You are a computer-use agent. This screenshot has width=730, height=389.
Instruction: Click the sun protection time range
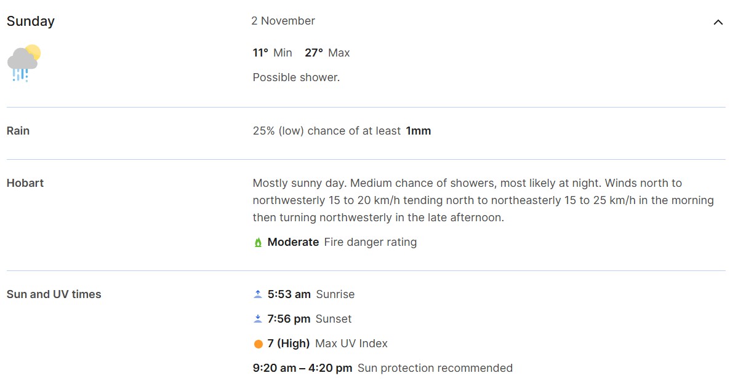click(302, 367)
